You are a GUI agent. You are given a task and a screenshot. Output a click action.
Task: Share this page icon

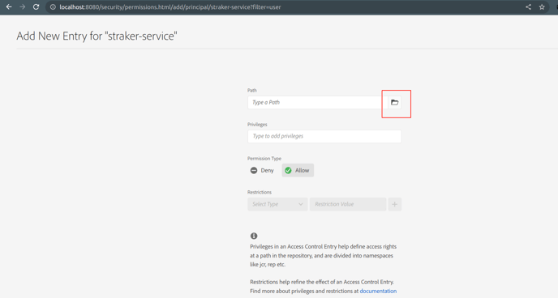529,6
